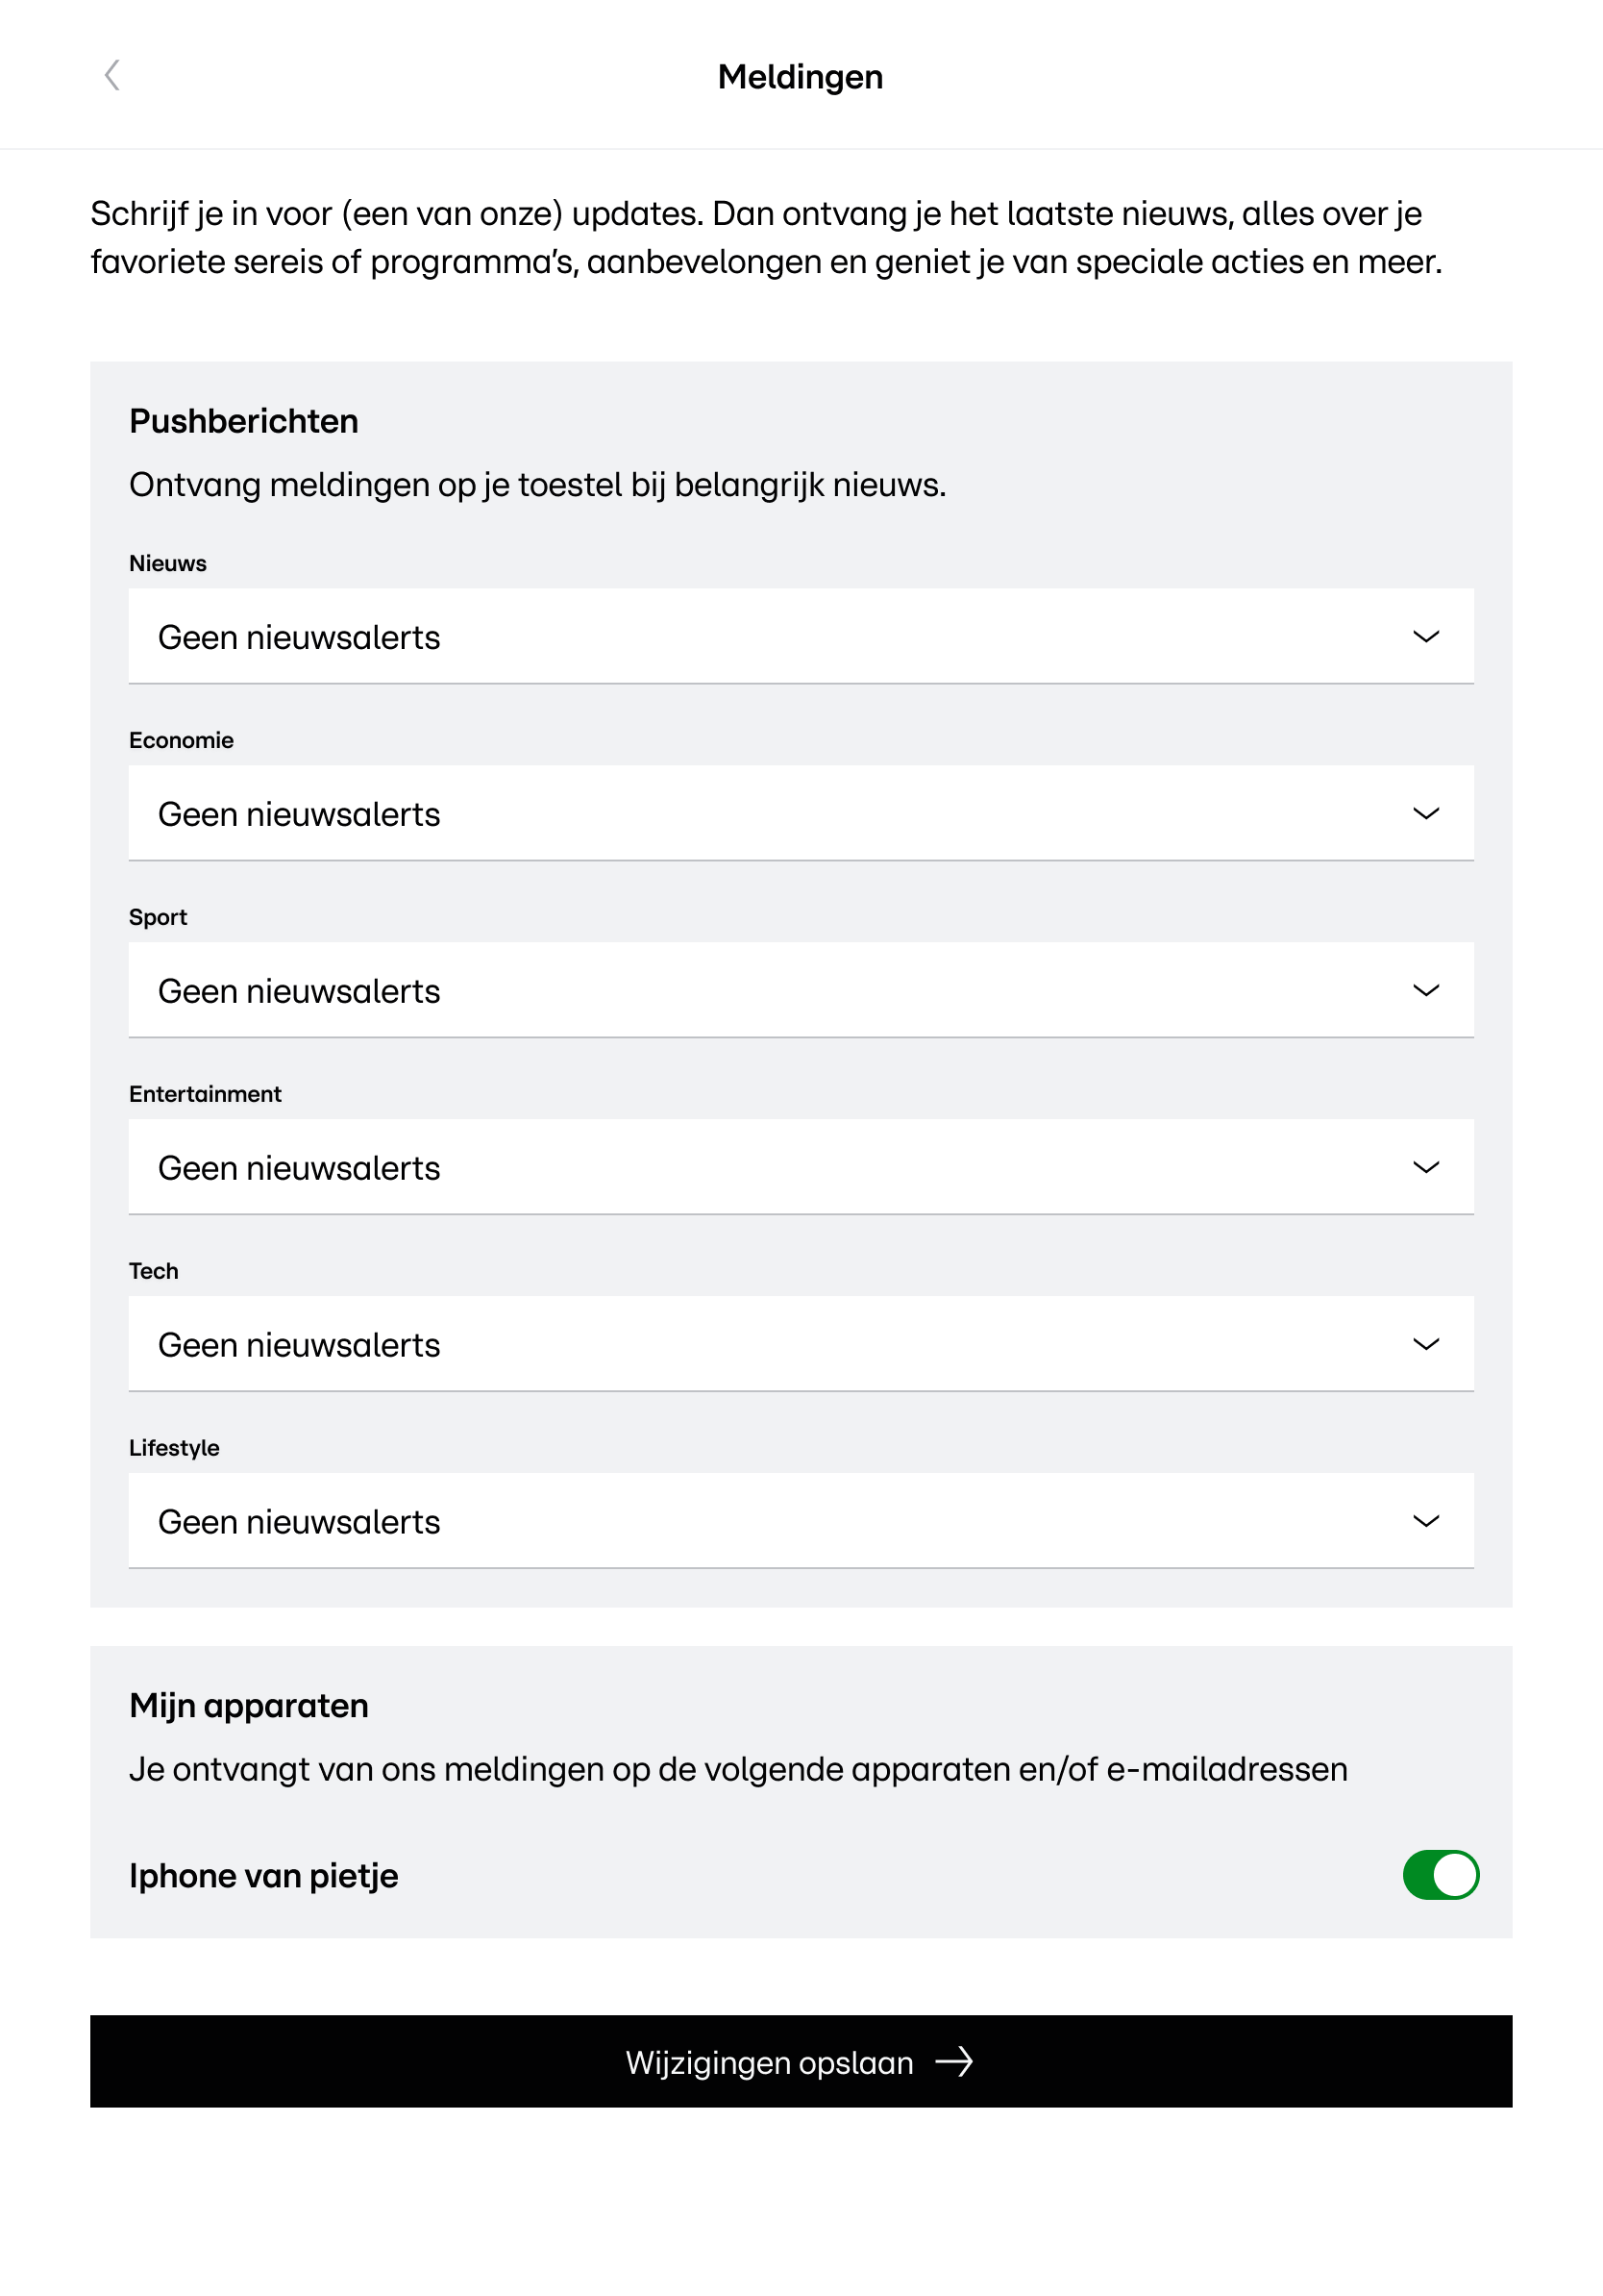Toggle notifications for Iphone van pietje
The height and width of the screenshot is (2296, 1603).
pos(1440,1875)
